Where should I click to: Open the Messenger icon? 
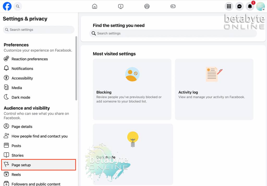(239, 7)
